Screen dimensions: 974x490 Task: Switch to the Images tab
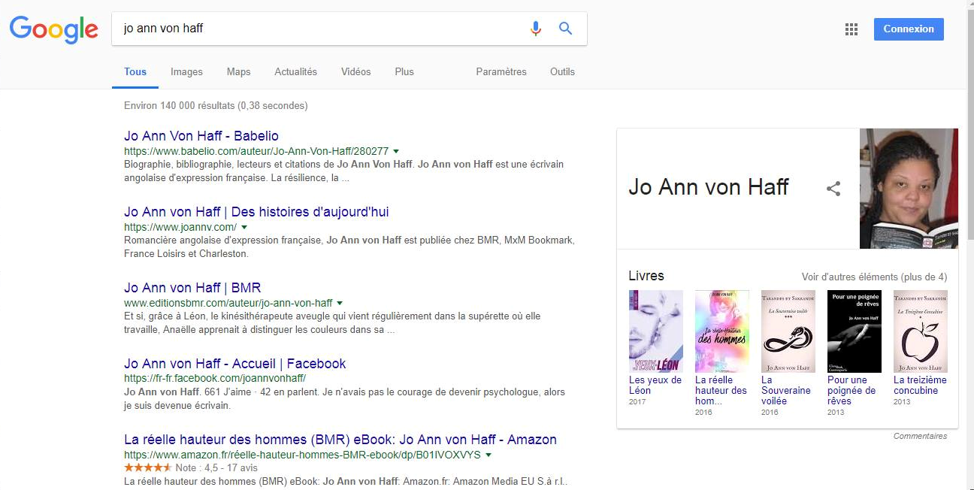(186, 72)
